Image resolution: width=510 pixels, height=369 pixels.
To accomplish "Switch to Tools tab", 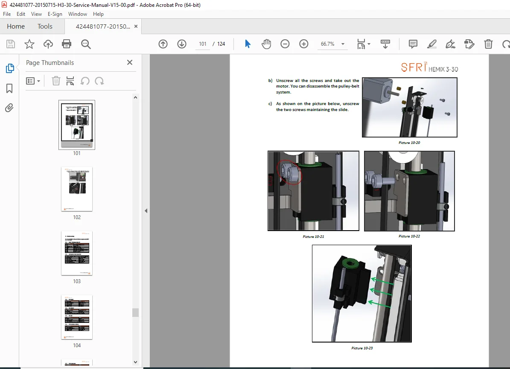I will (45, 26).
